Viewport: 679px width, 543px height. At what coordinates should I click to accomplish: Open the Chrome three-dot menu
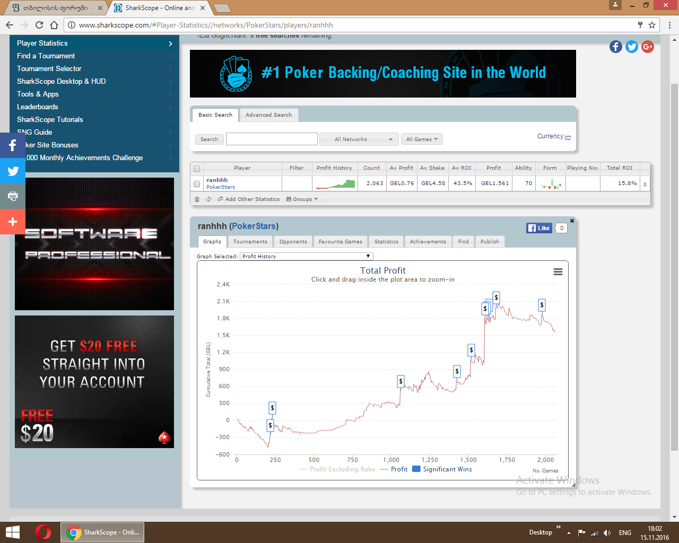pyautogui.click(x=670, y=25)
